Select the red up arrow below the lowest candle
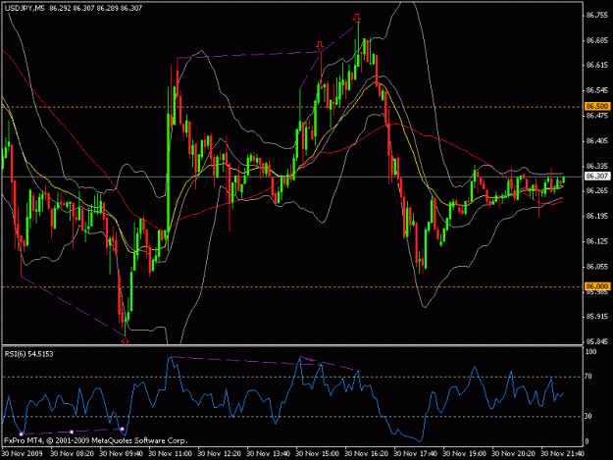This screenshot has height=460, width=613. 126,341
